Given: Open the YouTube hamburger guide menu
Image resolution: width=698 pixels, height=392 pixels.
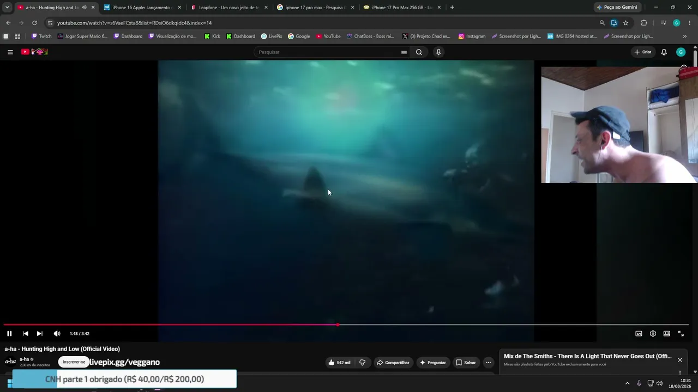Looking at the screenshot, I should (x=10, y=52).
